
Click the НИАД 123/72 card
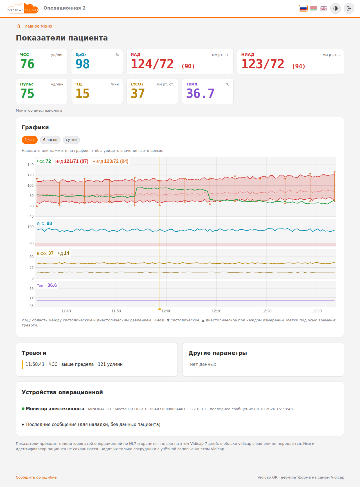[x=291, y=62]
